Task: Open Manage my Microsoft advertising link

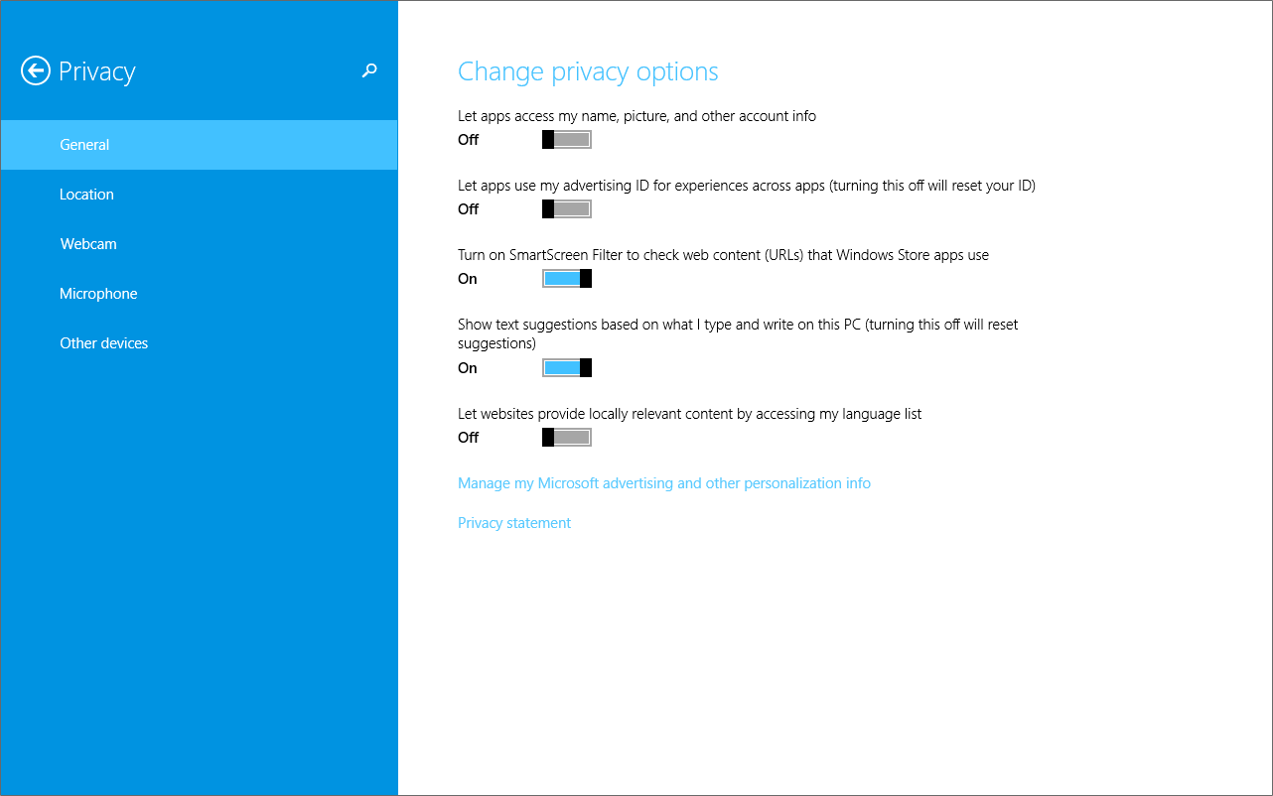Action: [x=664, y=483]
